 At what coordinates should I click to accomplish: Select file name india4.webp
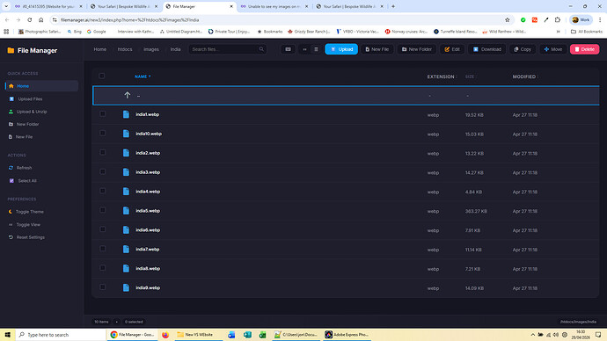(148, 192)
